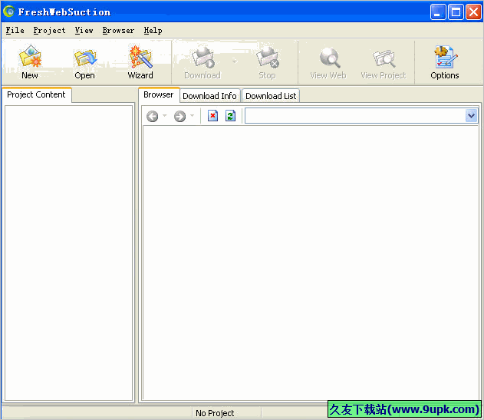Click the New project icon
This screenshot has width=484, height=420.
(30, 56)
